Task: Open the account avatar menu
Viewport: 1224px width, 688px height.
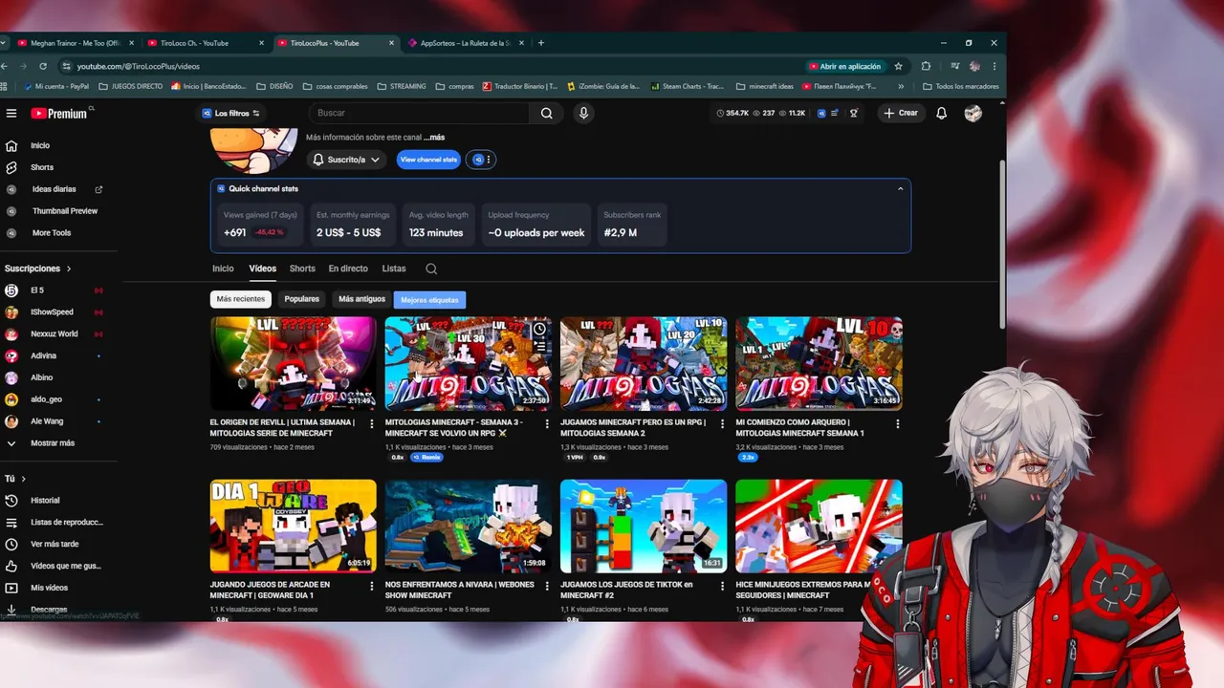Action: (973, 113)
